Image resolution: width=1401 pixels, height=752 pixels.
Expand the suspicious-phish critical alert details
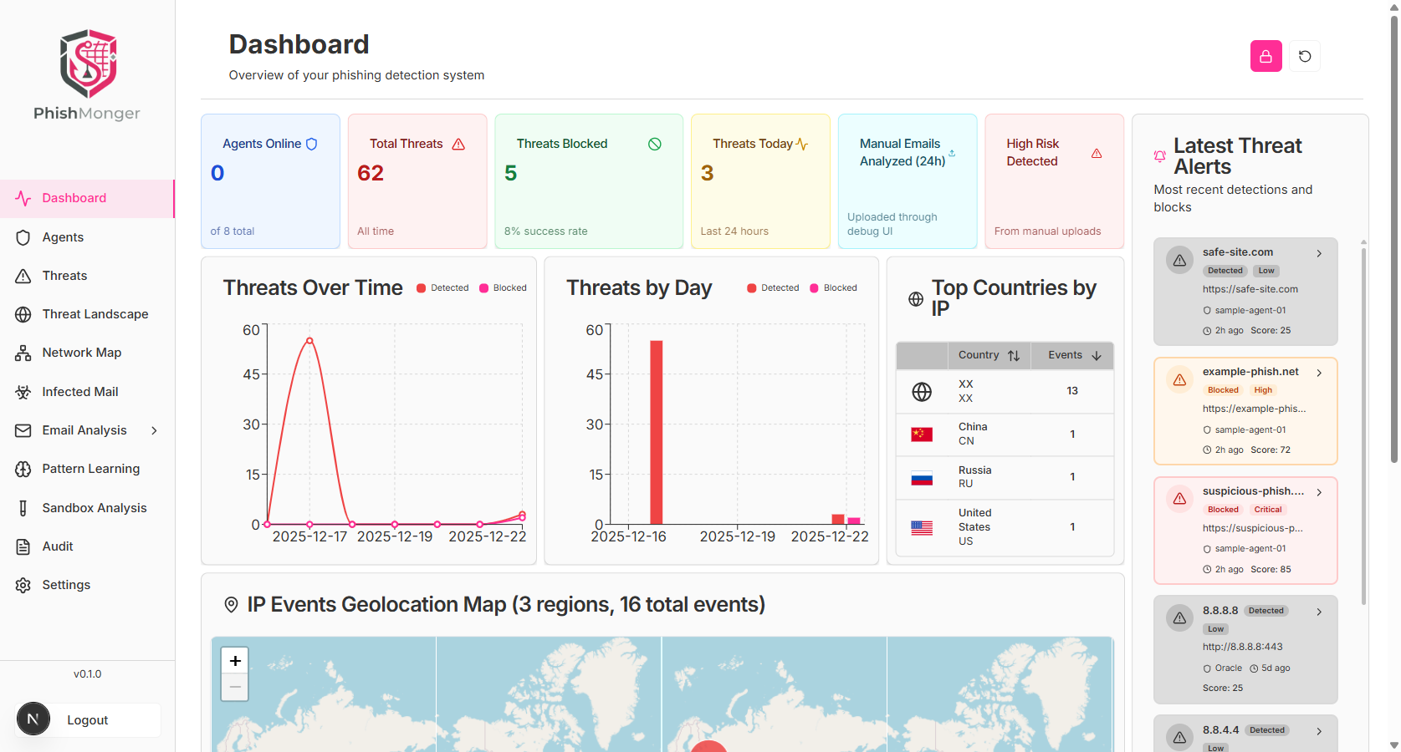(1318, 492)
